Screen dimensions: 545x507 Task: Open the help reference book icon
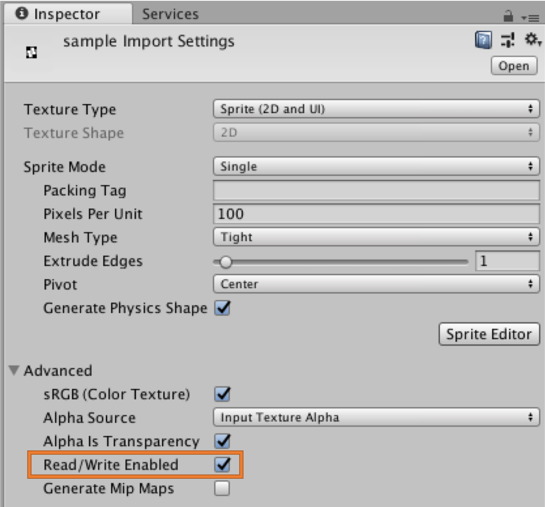[483, 40]
